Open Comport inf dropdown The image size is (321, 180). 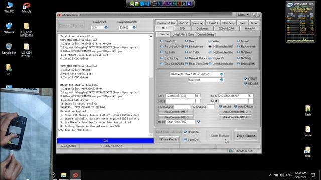[106, 28]
